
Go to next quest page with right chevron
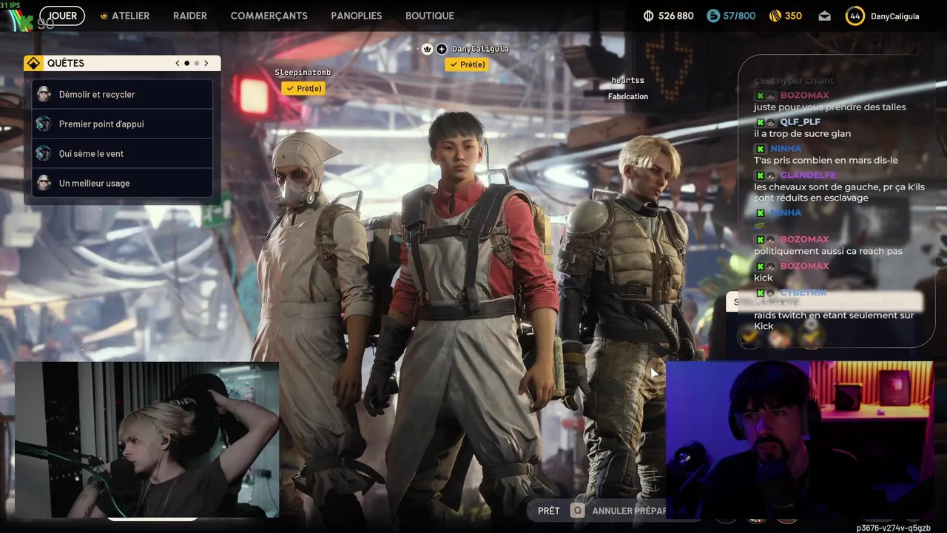[206, 63]
